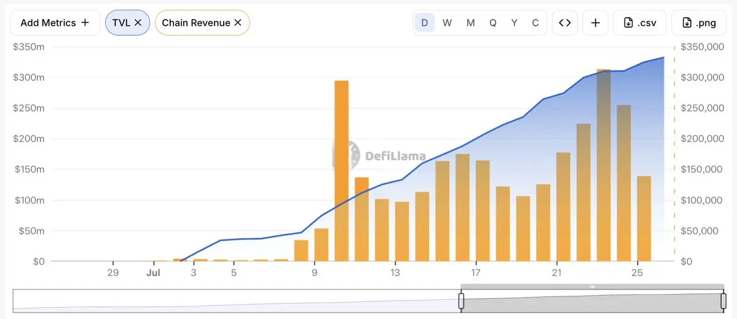The width and height of the screenshot is (737, 319).
Task: Click the right handle of range slider
Action: click(724, 301)
